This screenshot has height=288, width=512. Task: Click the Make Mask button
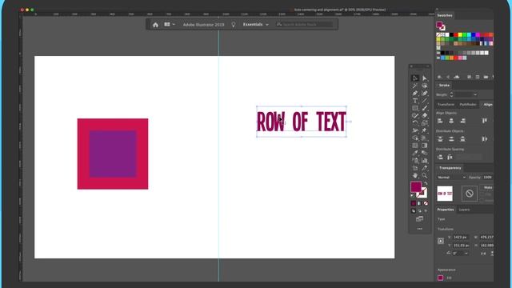point(487,187)
